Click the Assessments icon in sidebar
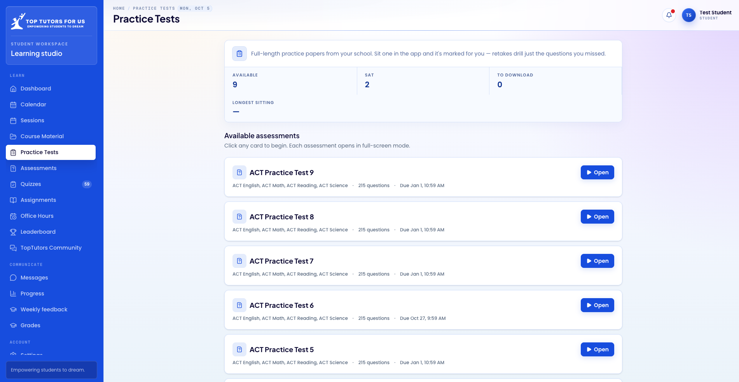 (x=13, y=168)
